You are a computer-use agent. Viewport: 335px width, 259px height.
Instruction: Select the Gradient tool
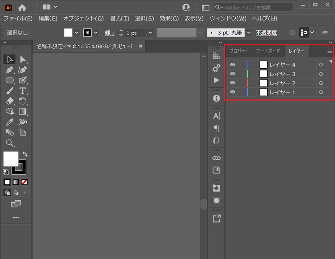click(x=23, y=111)
